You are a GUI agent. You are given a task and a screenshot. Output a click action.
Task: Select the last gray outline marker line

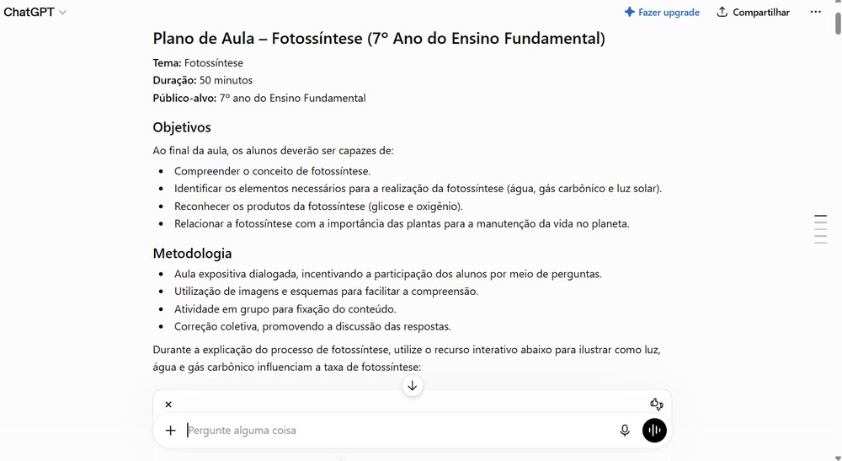point(820,243)
